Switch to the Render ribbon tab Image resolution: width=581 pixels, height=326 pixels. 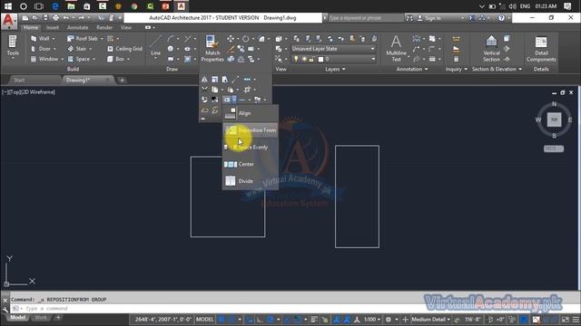click(104, 27)
